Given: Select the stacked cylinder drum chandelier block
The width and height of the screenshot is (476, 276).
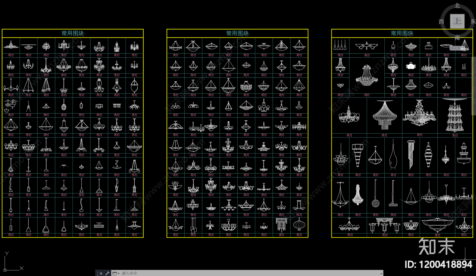Looking at the screenshot, I should click(358, 154).
